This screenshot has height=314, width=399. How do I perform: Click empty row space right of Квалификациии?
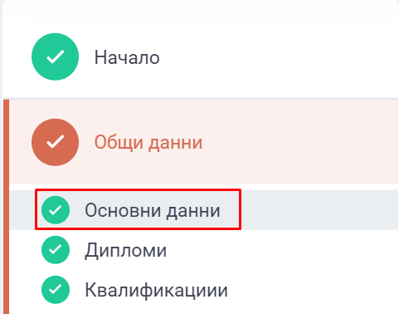[313, 290]
